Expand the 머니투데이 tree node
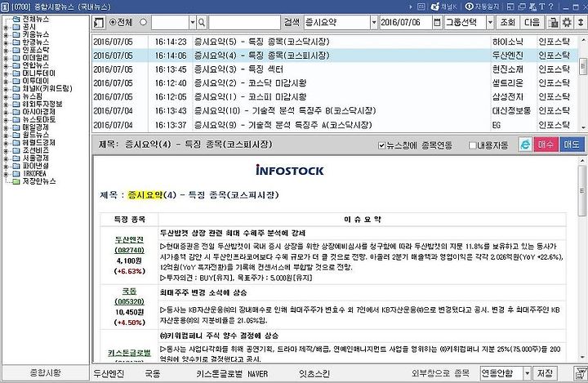The width and height of the screenshot is (588, 383). [x=6, y=73]
